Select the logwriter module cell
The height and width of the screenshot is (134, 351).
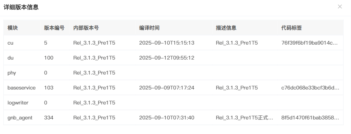pos(18,103)
